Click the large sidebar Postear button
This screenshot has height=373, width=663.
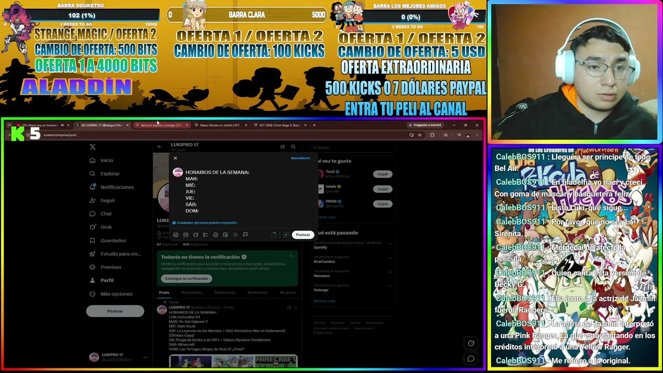click(x=115, y=311)
